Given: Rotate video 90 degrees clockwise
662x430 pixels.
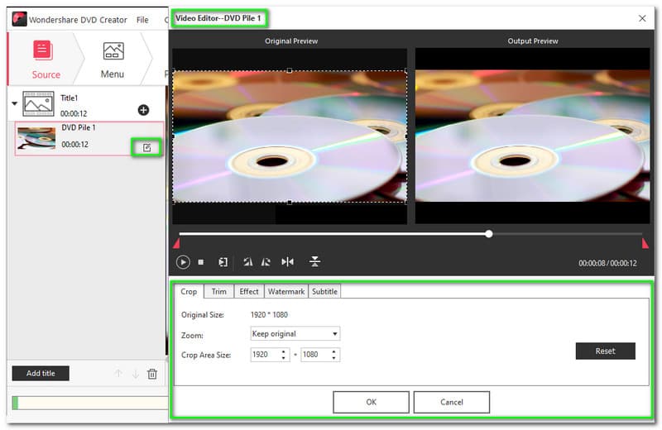Looking at the screenshot, I should tap(266, 262).
